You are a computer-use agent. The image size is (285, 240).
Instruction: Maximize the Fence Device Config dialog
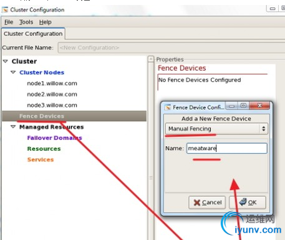pyautogui.click(x=243, y=106)
